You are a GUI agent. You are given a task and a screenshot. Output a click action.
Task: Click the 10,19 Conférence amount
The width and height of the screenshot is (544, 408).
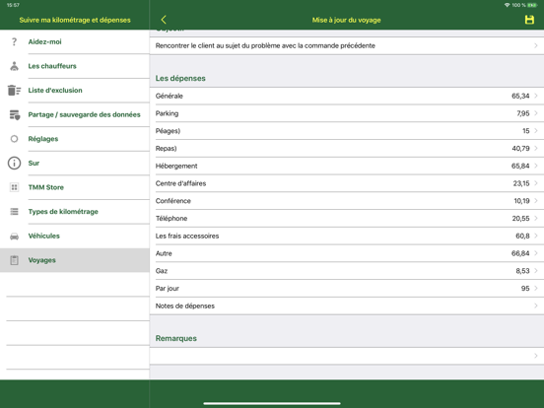(521, 201)
